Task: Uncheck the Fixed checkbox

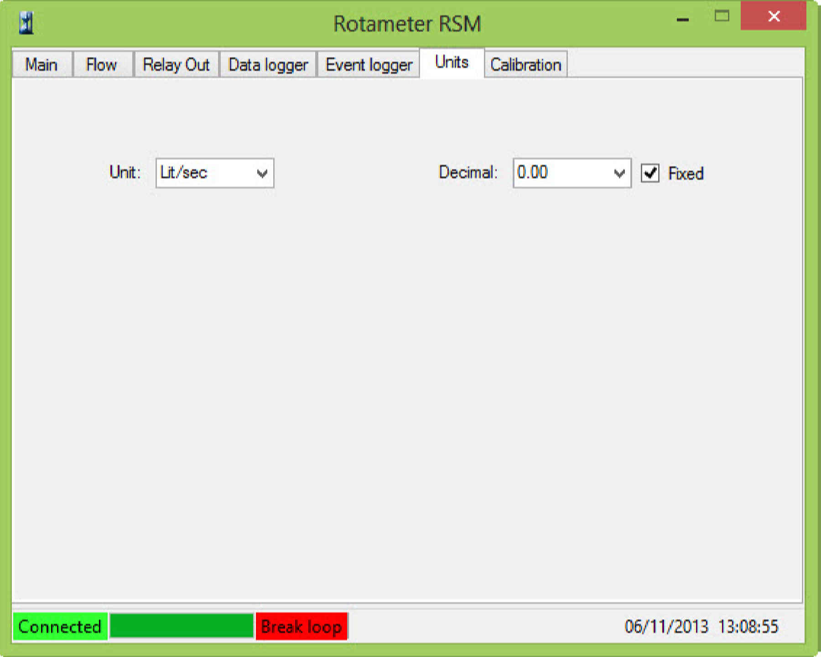Action: [x=650, y=173]
